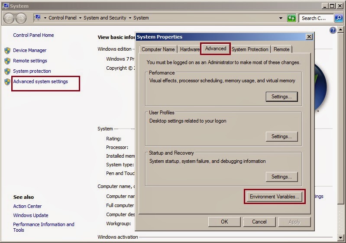The width and height of the screenshot is (346, 243).
Task: Click the 'Windows edition' heading
Action: [114, 49]
